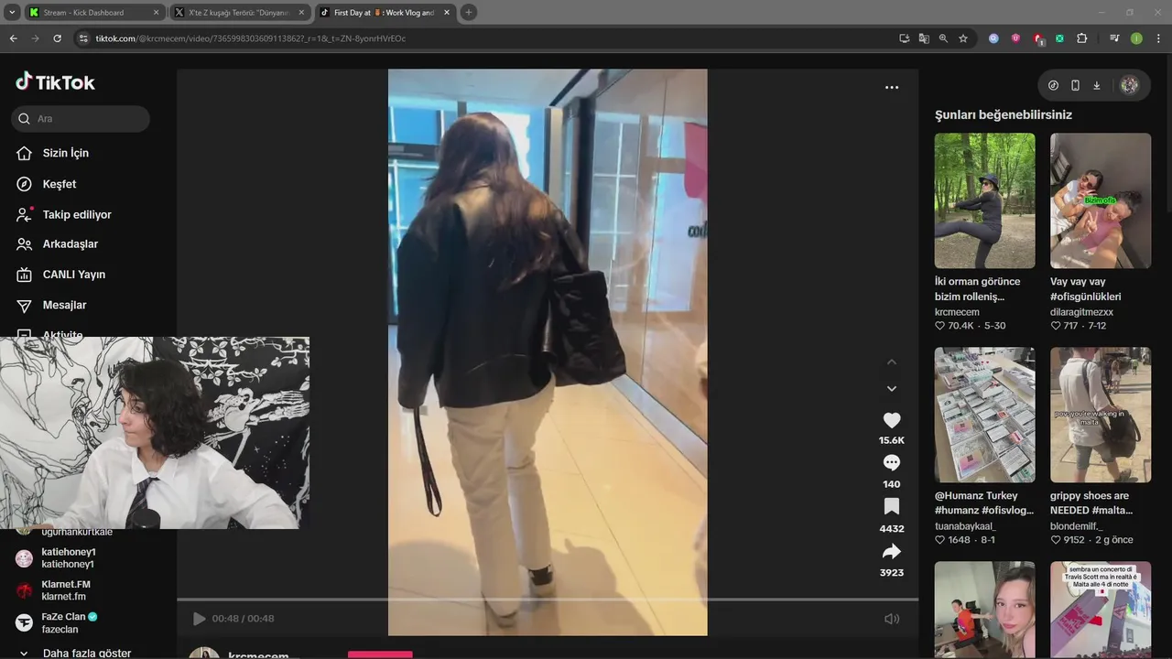Switch to the Stream - Kick Dashboard tab
Viewport: 1172px width, 659px height.
click(x=94, y=13)
